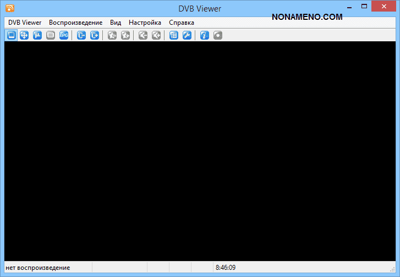Screen dimensions: 400x277
Task: Click the gray record button icon
Action: [x=218, y=35]
